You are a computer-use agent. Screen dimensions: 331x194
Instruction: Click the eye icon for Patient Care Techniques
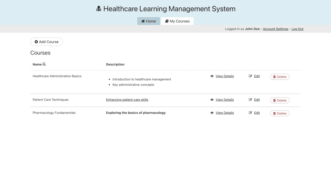[212, 100]
